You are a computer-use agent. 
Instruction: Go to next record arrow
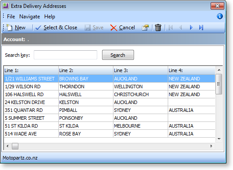(191, 28)
